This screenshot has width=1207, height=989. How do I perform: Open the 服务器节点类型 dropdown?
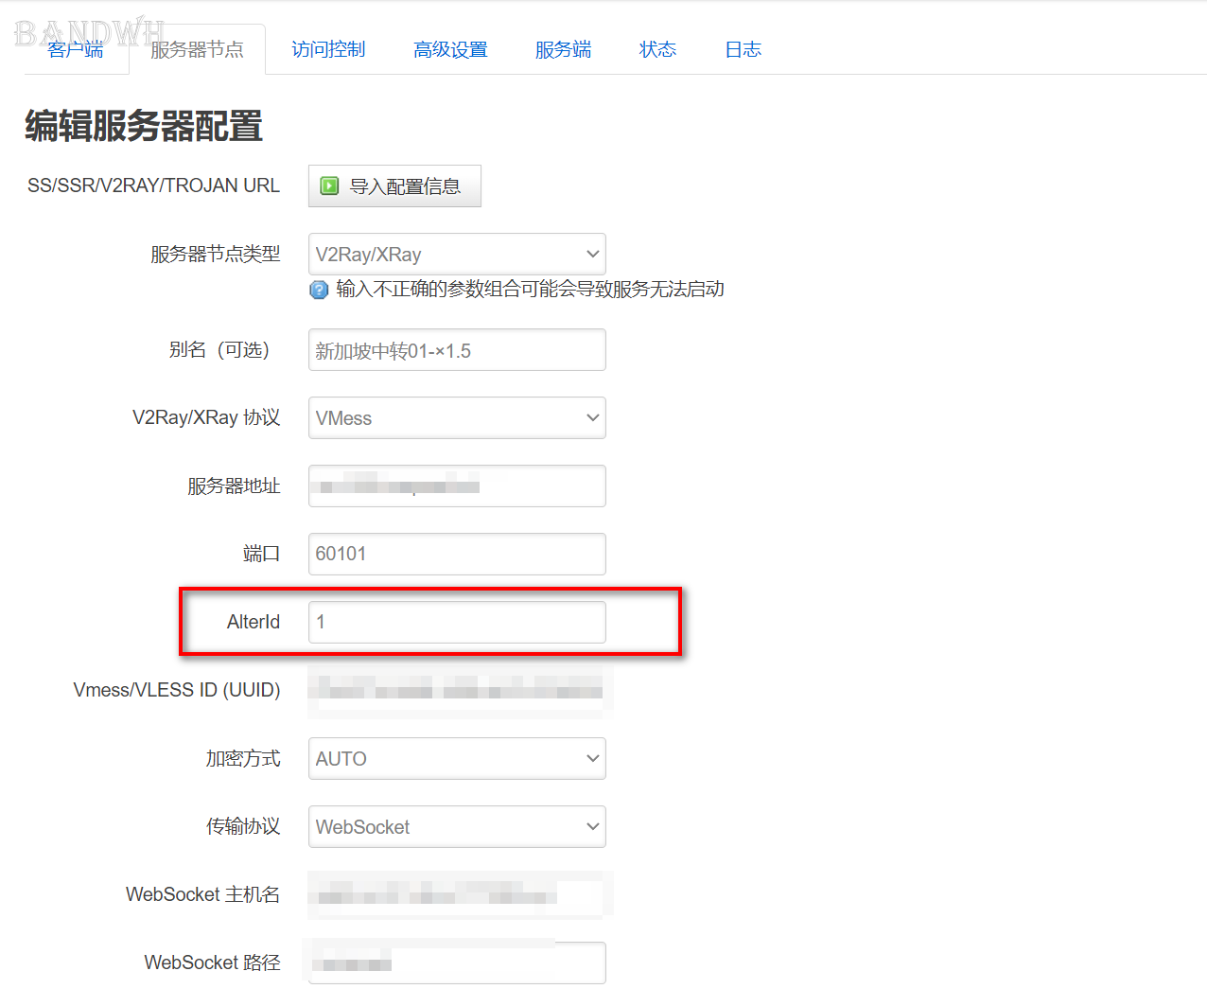click(457, 254)
